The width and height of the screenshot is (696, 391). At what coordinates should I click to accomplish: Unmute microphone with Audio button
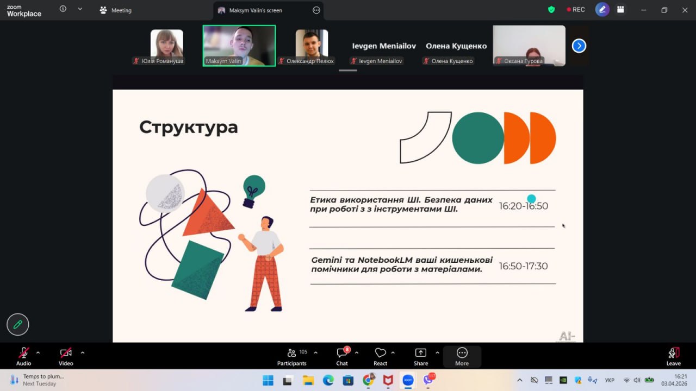pos(23,356)
